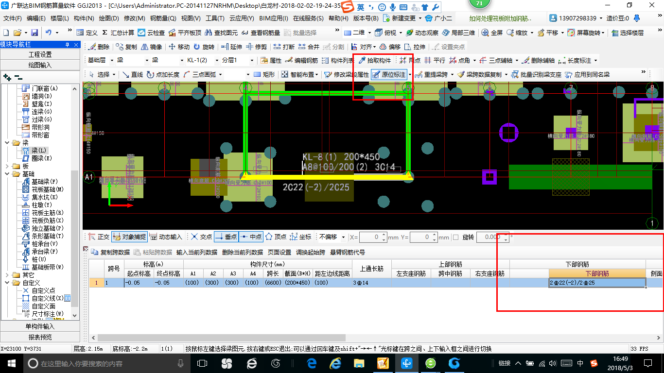Open 钢筋量(Q) menu
664x373 pixels.
tap(163, 18)
